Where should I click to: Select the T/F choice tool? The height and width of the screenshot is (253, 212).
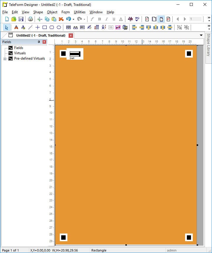(104, 27)
